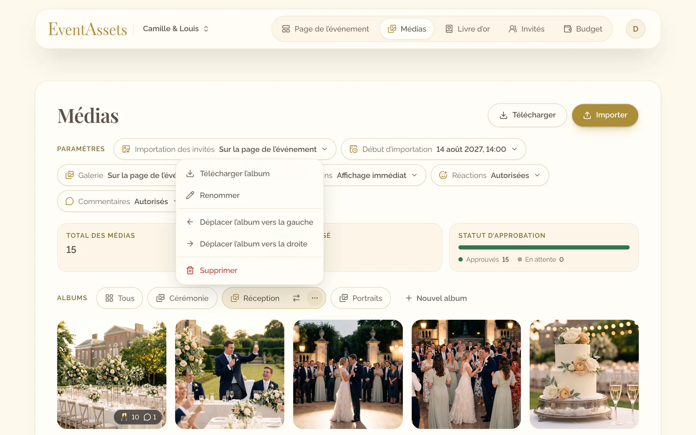Open Importation des invités dropdown

point(225,149)
